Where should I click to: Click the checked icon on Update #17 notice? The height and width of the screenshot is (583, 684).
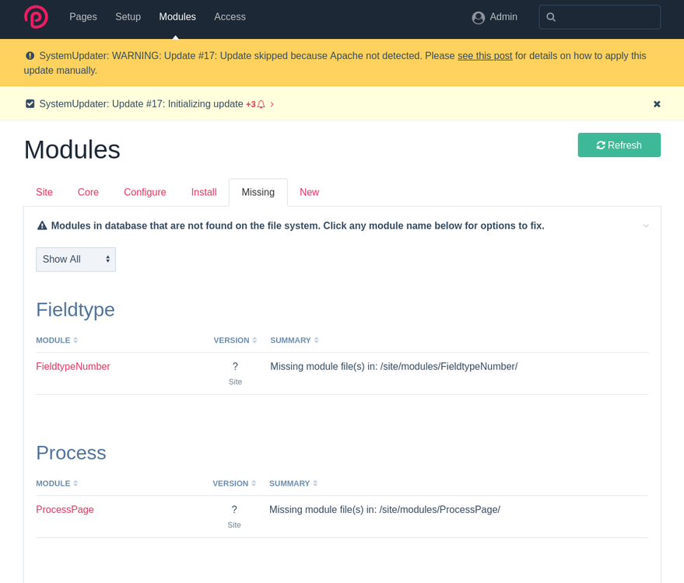[x=30, y=104]
